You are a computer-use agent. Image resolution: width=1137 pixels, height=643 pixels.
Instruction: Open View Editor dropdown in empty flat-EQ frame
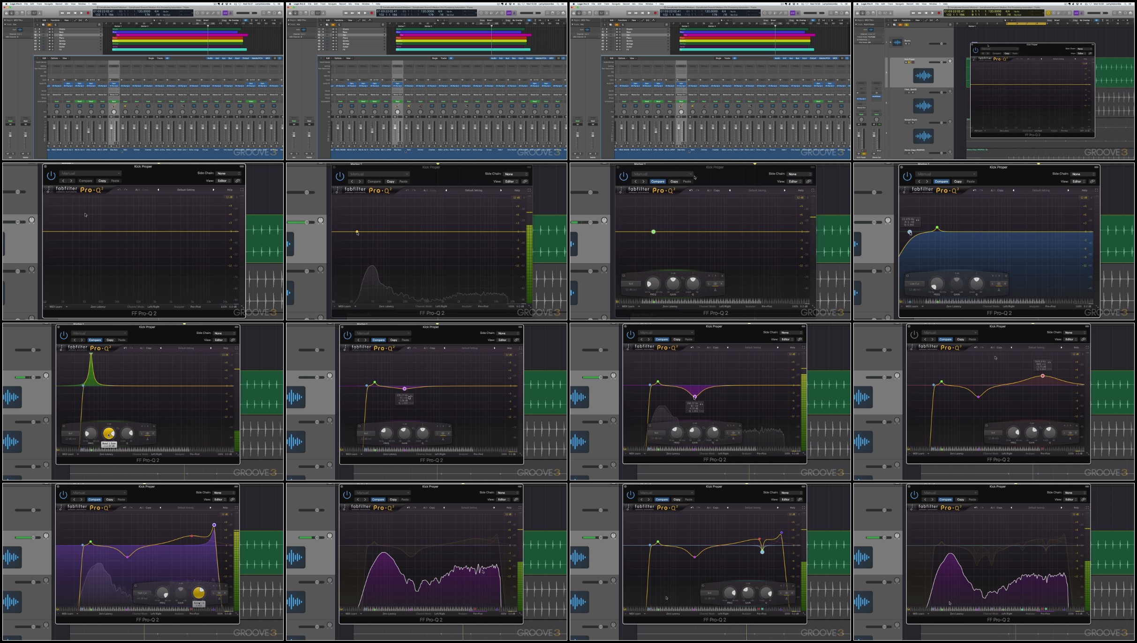point(224,181)
